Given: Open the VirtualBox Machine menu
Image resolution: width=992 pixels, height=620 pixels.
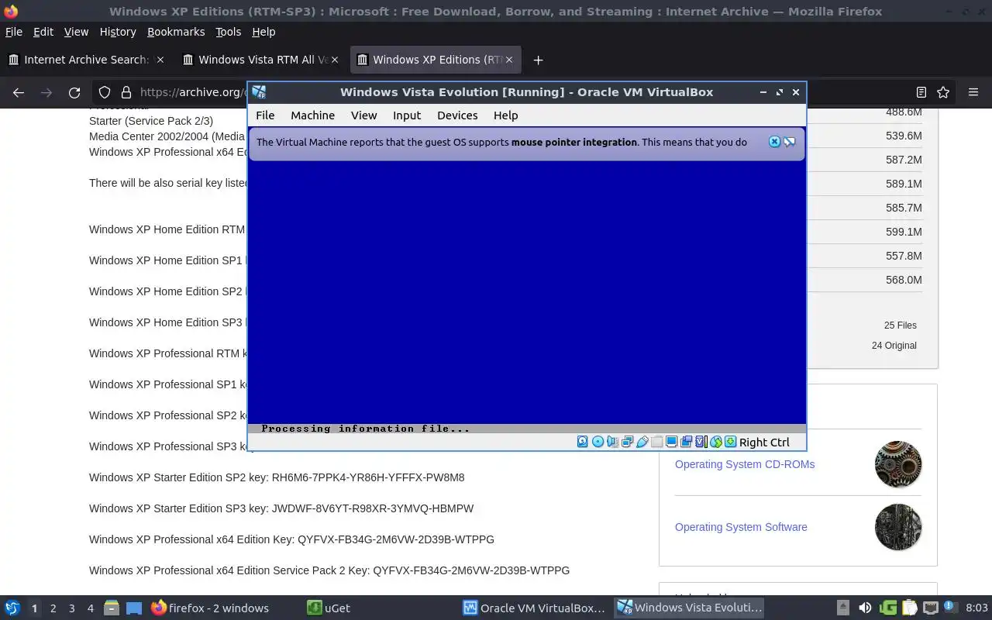Looking at the screenshot, I should [312, 115].
